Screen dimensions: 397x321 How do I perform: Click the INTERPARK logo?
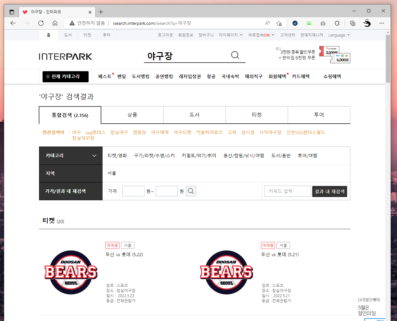(65, 57)
